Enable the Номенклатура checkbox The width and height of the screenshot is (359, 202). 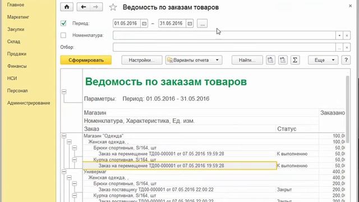click(63, 35)
